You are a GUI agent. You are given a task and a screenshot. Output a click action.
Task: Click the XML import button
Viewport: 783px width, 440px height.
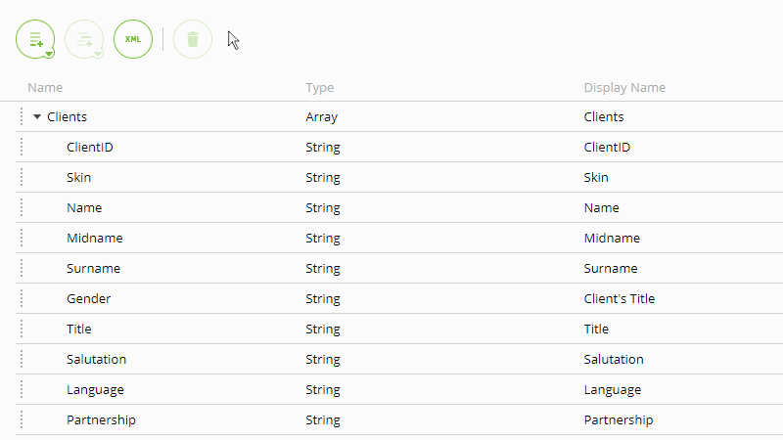[133, 39]
